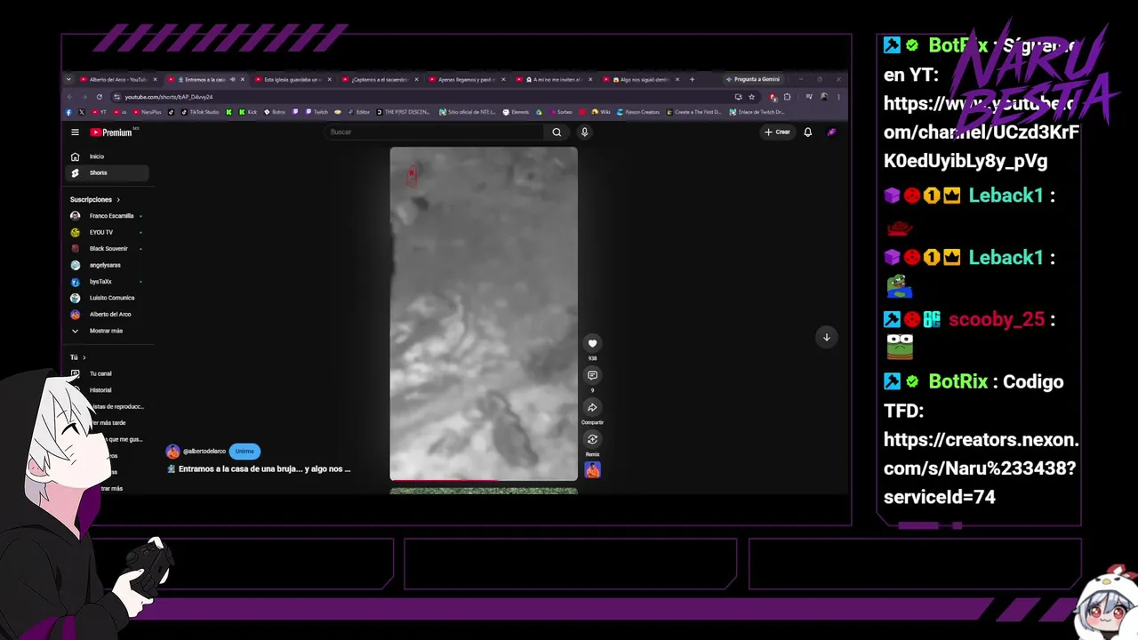Open the Short's sound source thumbnail
Image resolution: width=1138 pixels, height=640 pixels.
pyautogui.click(x=592, y=470)
